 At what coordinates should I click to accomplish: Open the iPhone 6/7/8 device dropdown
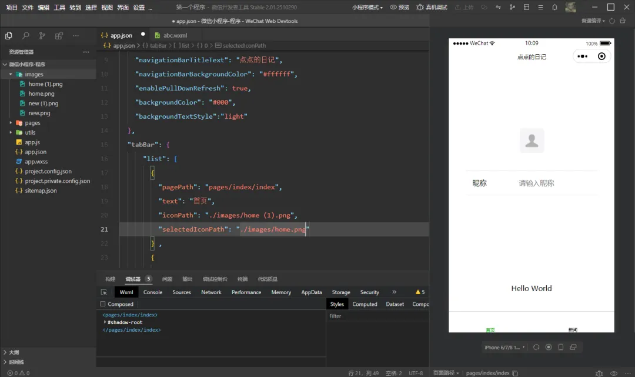[x=504, y=348]
